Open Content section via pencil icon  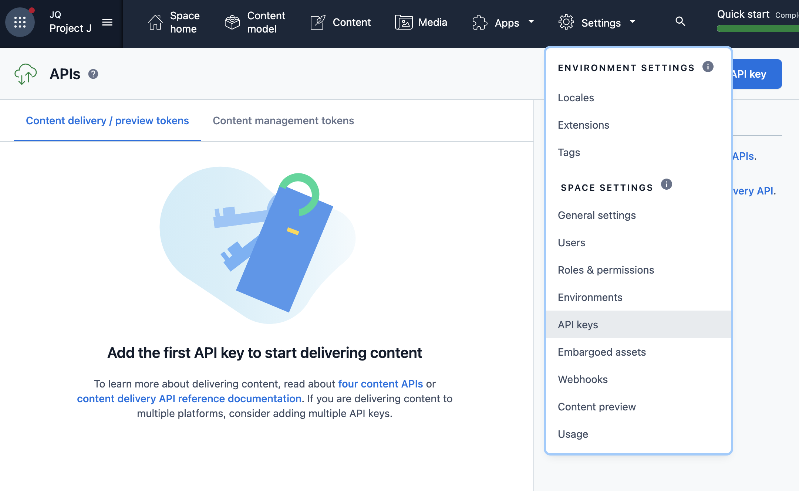tap(317, 22)
